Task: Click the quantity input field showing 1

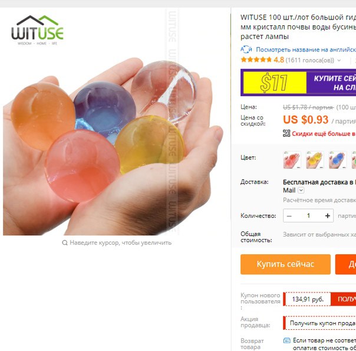Action: click(308, 215)
